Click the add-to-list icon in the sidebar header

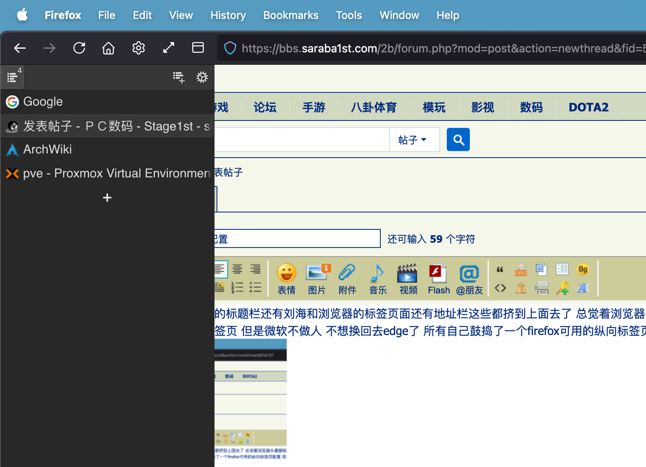pos(179,77)
